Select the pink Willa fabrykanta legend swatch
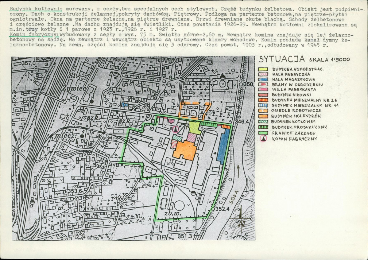Screen dimensions: 368x260 point(263,89)
